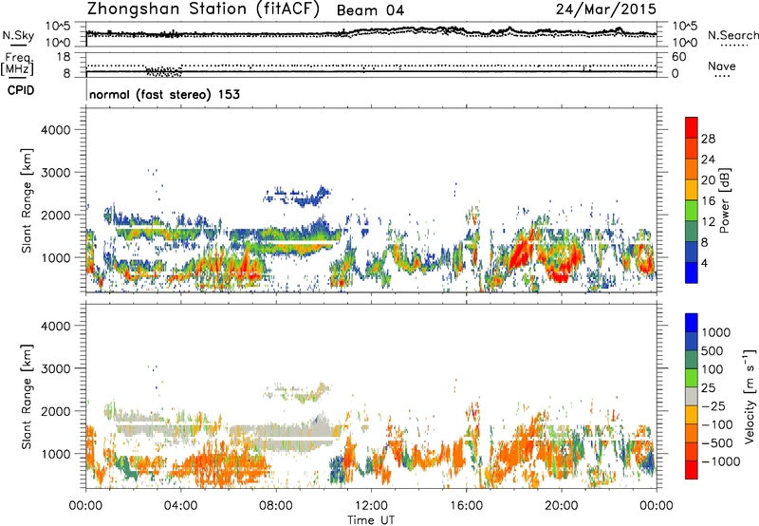This screenshot has width=759, height=526.
Task: Click the 'Beam 04' label
Action: [x=370, y=10]
